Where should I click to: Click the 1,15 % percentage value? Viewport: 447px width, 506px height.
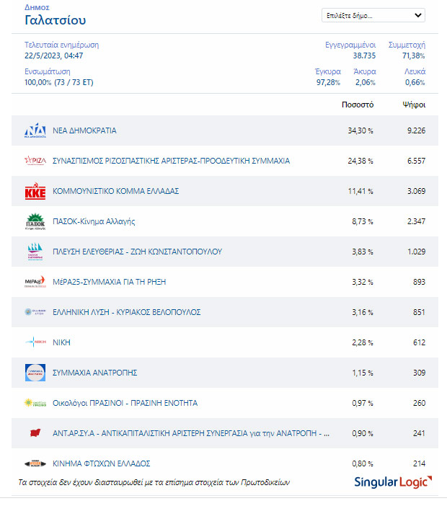(363, 373)
